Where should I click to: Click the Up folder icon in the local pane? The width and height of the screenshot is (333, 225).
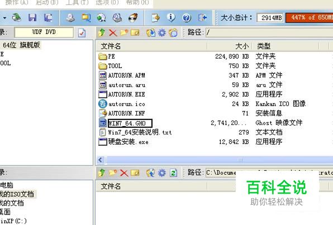[102, 173]
